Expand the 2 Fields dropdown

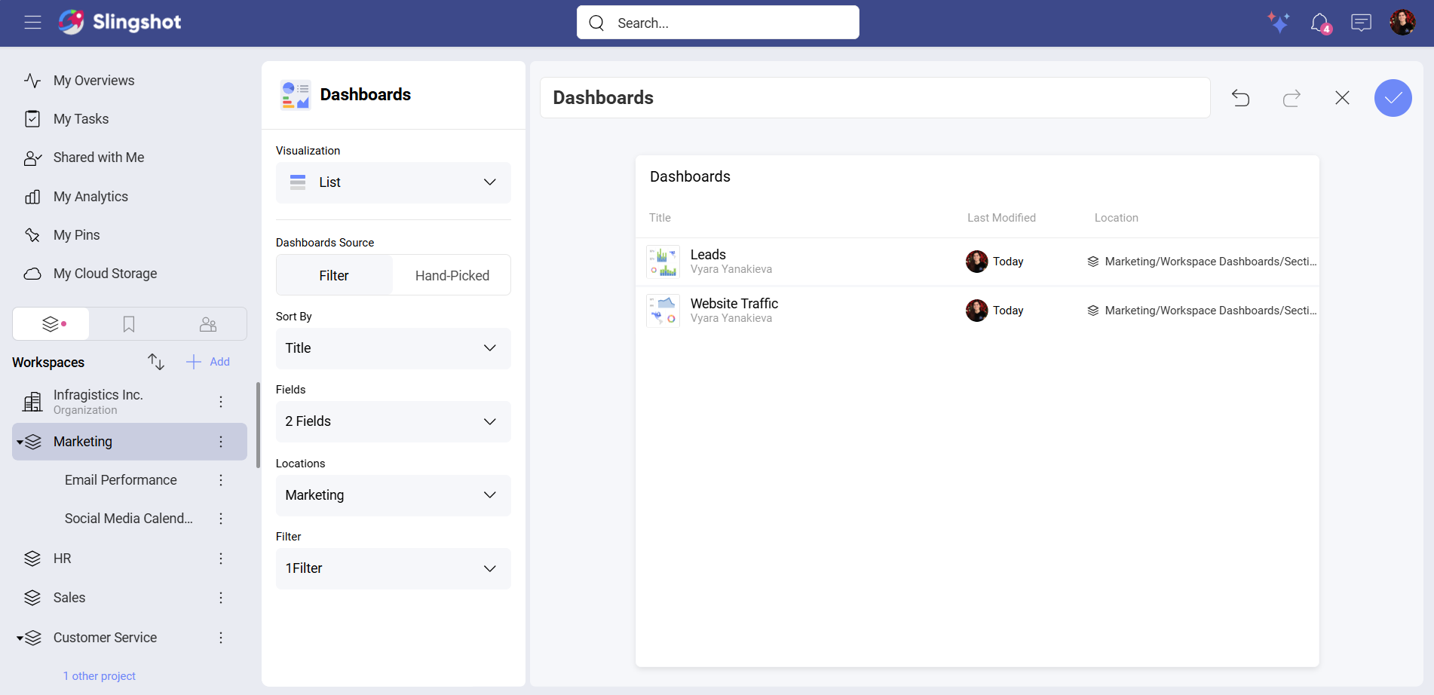pyautogui.click(x=393, y=421)
